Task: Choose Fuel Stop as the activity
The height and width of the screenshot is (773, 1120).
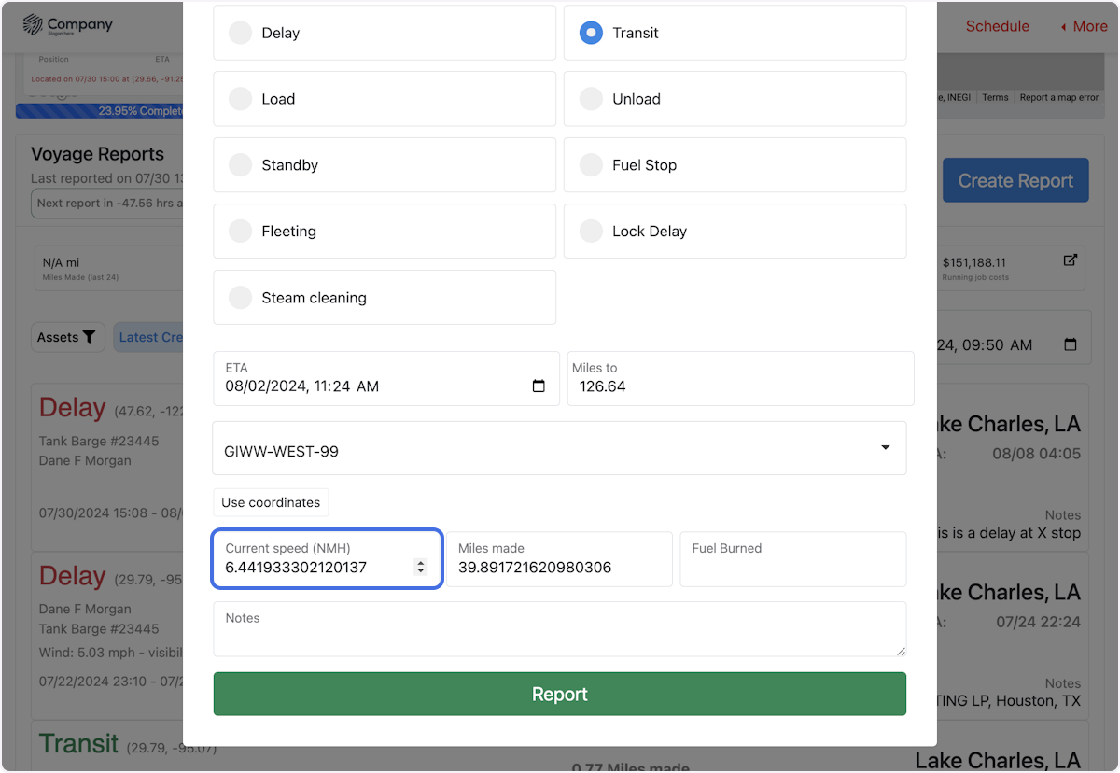Action: click(x=591, y=164)
